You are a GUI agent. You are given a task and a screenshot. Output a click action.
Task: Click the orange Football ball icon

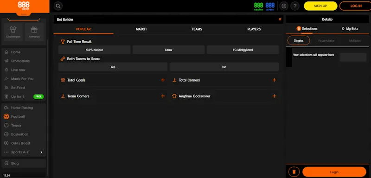click(6, 116)
